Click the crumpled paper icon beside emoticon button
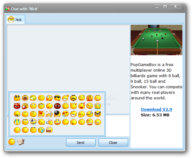The width and height of the screenshot is (192, 158). pyautogui.click(x=20, y=142)
